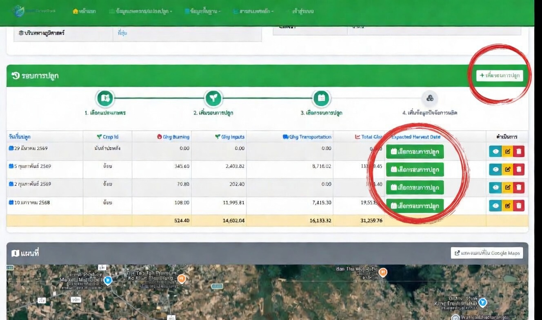This screenshot has width=542, height=320.
Task: Select planting cycle for 2 กุมภาพันธ์ 2569
Action: pyautogui.click(x=415, y=187)
